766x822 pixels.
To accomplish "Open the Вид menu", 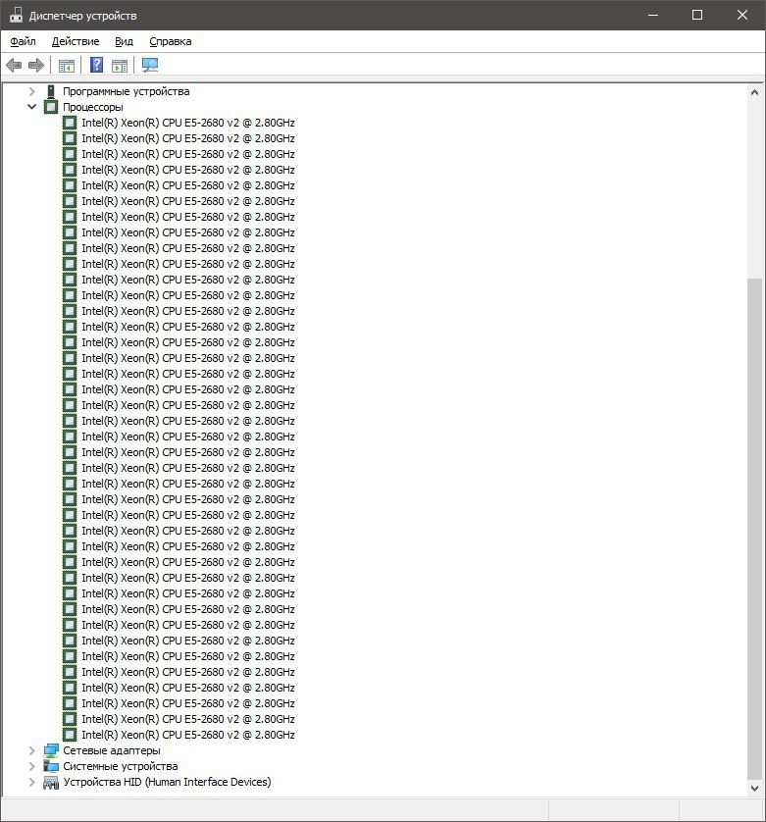I will point(125,41).
